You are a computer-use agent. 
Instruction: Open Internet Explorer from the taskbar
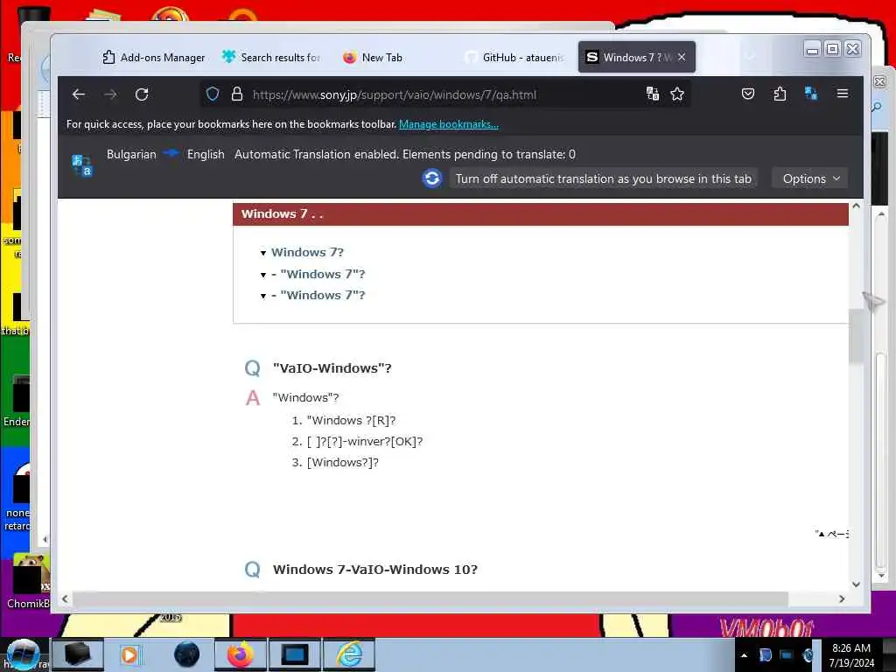tap(349, 654)
